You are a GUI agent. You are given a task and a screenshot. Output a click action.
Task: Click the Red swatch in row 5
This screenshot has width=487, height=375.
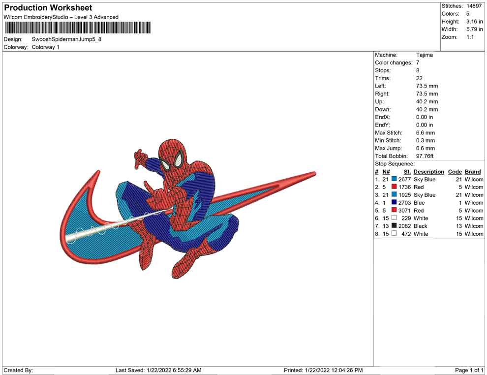(394, 210)
